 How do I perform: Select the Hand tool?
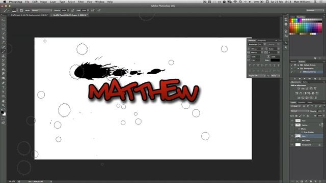coord(3,101)
